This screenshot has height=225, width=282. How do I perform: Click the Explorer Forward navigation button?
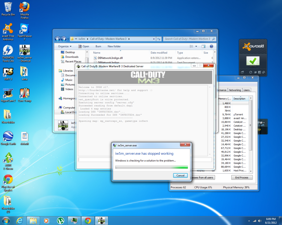pos(64,39)
